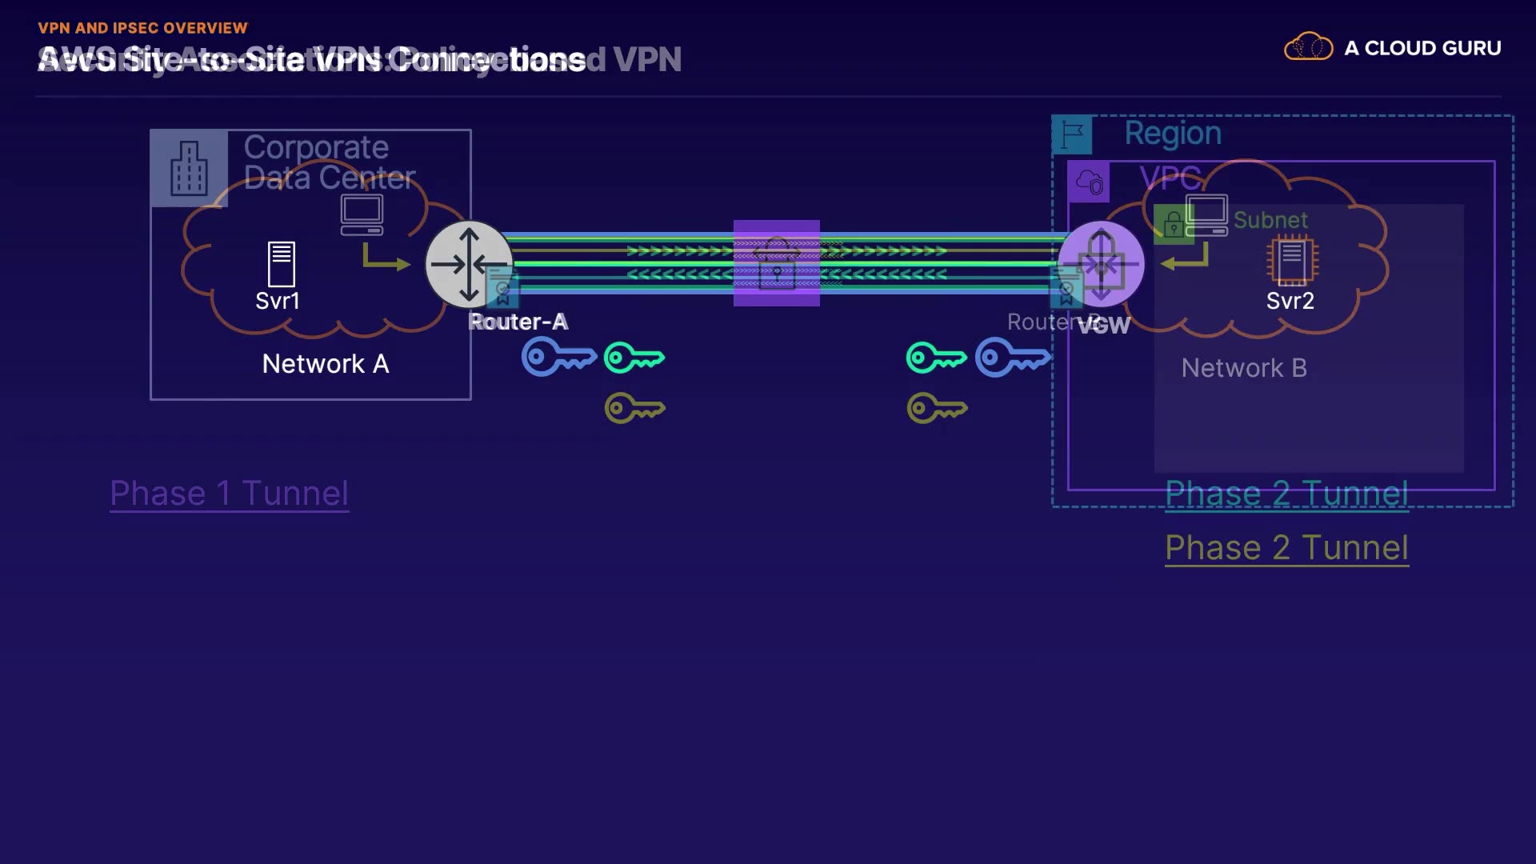
Task: Click the Phase 1 Tunnel link
Action: pos(229,493)
